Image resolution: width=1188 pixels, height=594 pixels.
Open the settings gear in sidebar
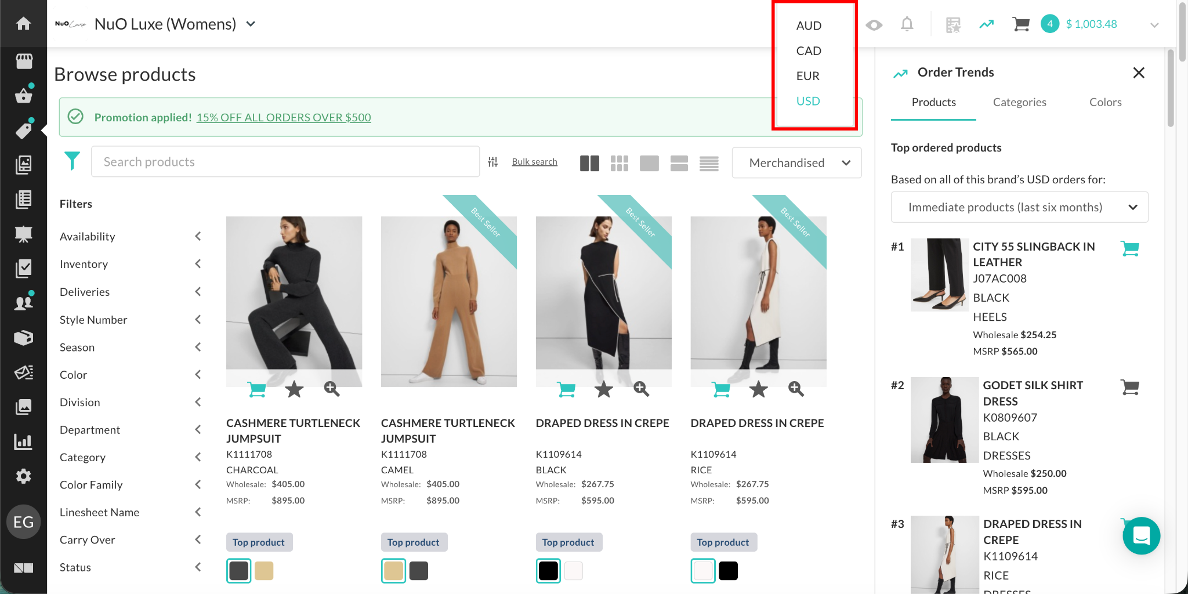[23, 476]
